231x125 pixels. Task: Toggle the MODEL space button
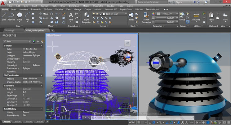click(132, 122)
